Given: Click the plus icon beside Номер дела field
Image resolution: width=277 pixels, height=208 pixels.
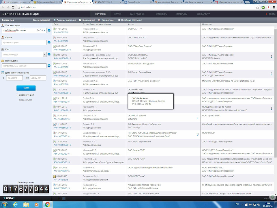Looking at the screenshot, I should 49,66.
